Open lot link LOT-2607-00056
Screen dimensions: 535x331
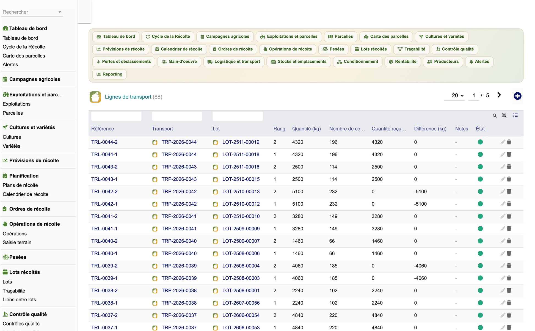[x=241, y=303]
